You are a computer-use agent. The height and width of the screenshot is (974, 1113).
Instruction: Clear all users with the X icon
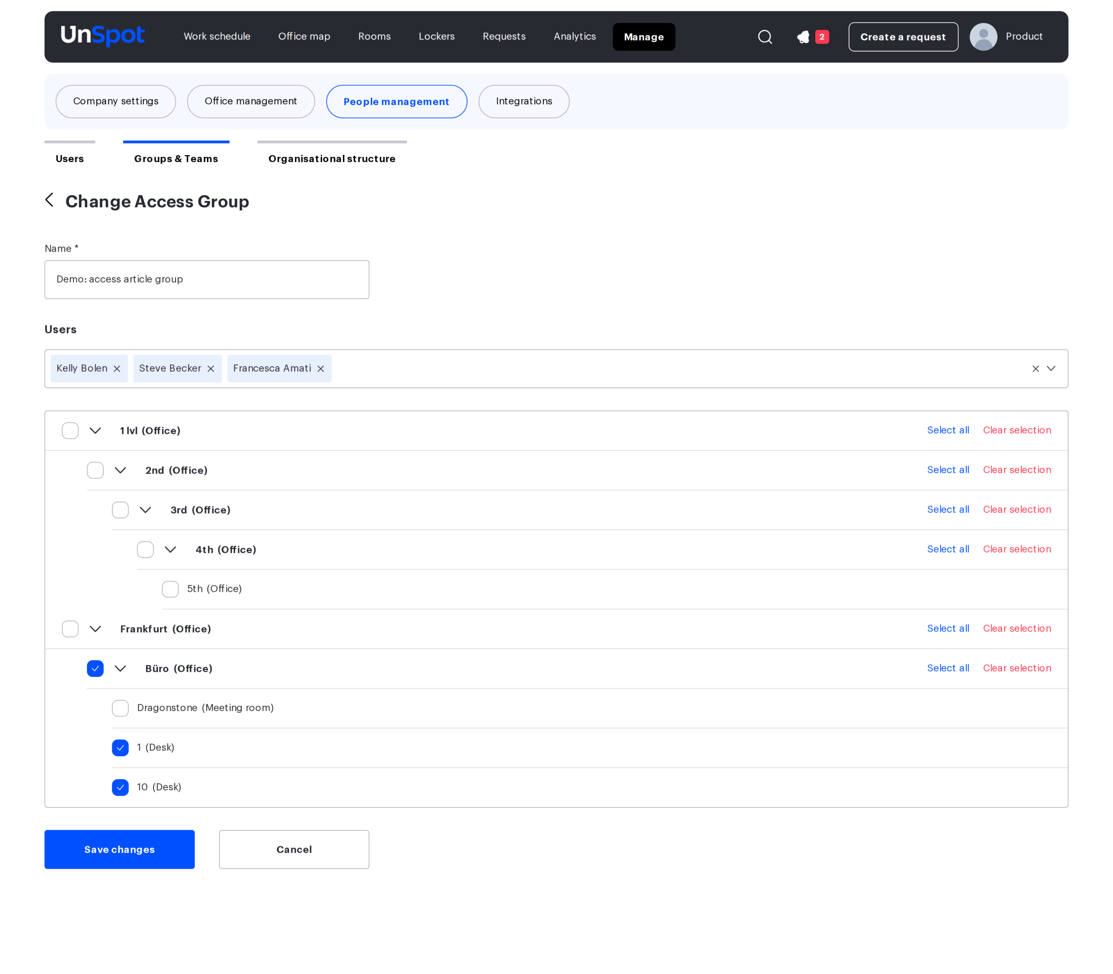[1035, 369]
